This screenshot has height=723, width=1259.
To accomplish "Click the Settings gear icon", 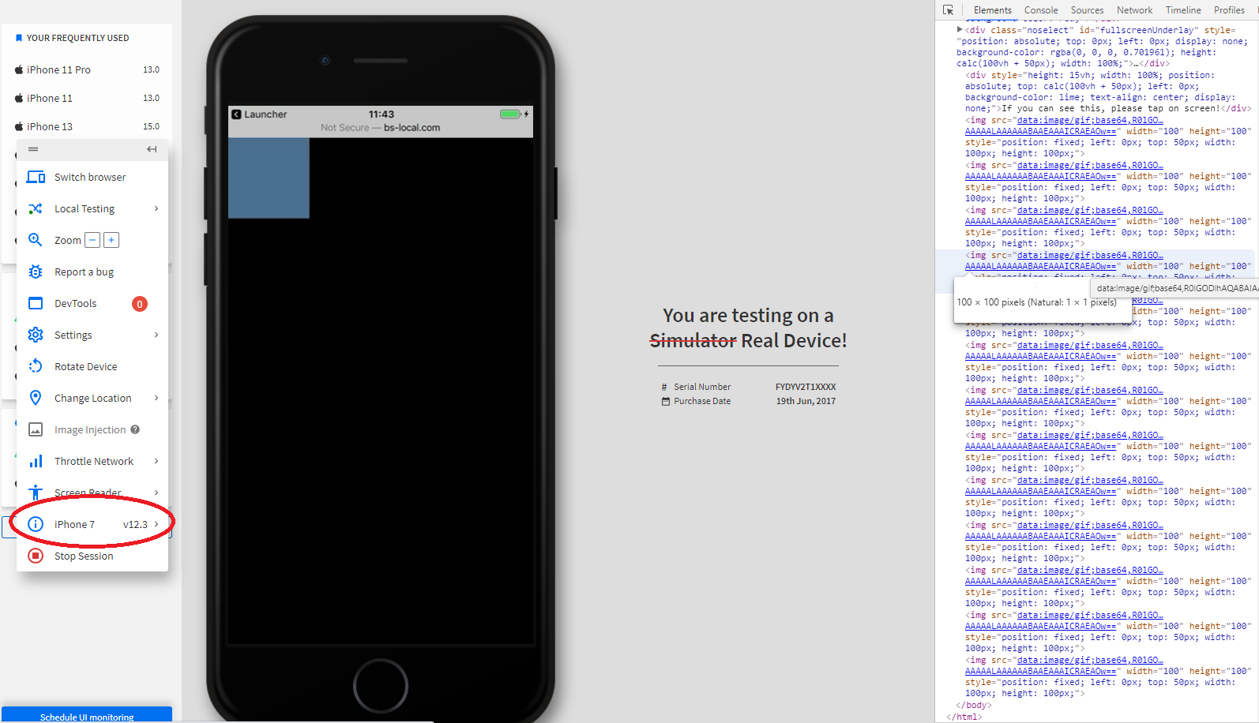I will point(36,335).
